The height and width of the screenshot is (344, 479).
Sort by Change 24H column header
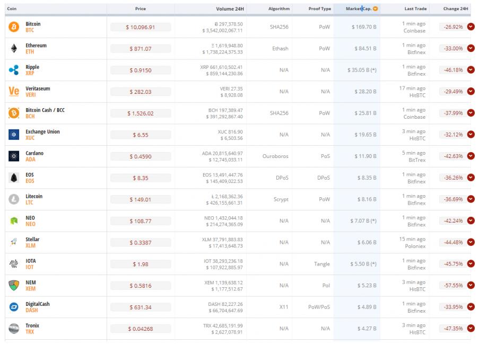click(456, 9)
